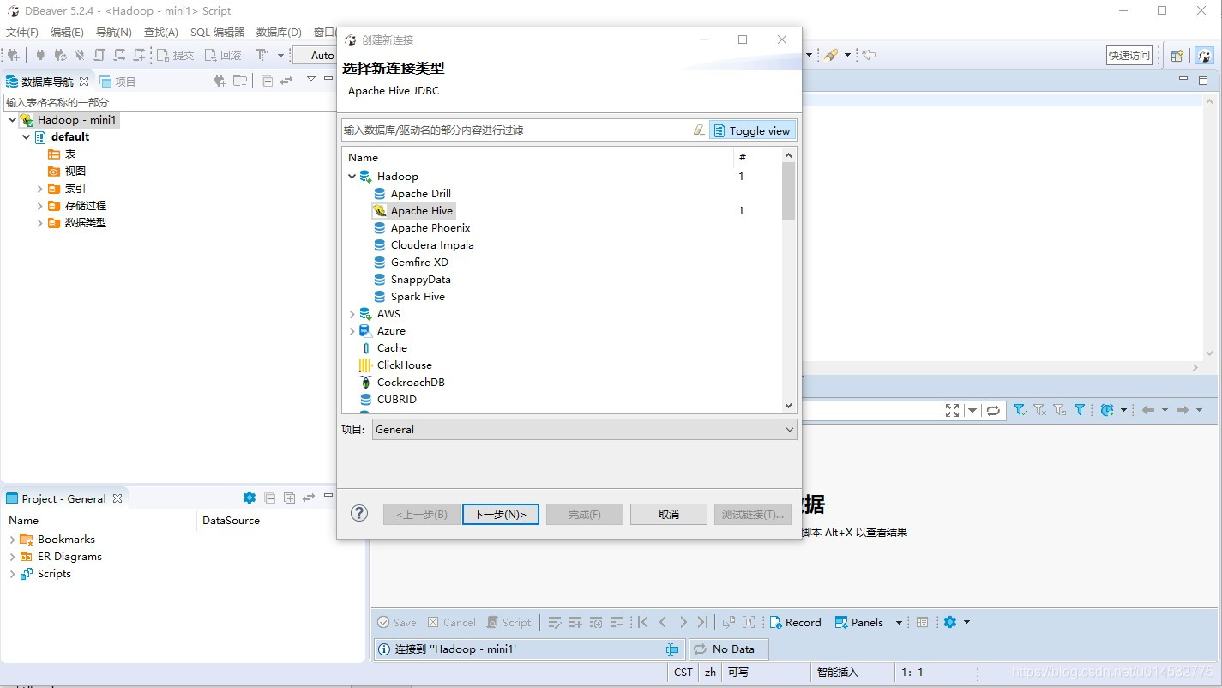The image size is (1222, 688).
Task: Click the pen/highlighter icon in top toolbar
Action: pos(830,55)
